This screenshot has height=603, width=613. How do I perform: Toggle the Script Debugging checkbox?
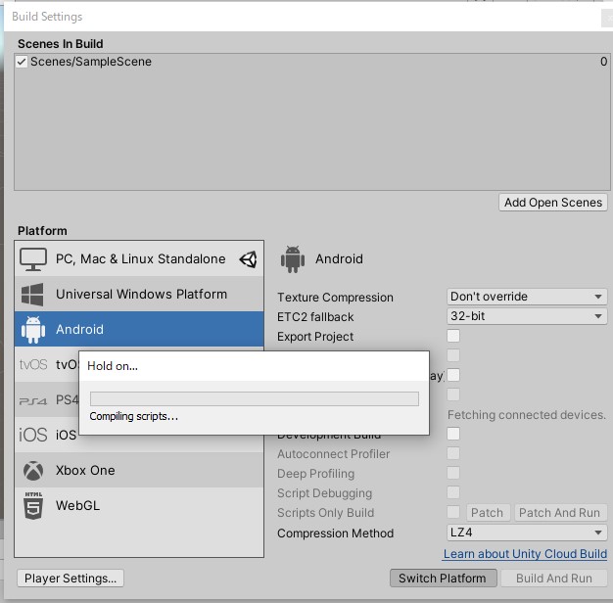[453, 492]
